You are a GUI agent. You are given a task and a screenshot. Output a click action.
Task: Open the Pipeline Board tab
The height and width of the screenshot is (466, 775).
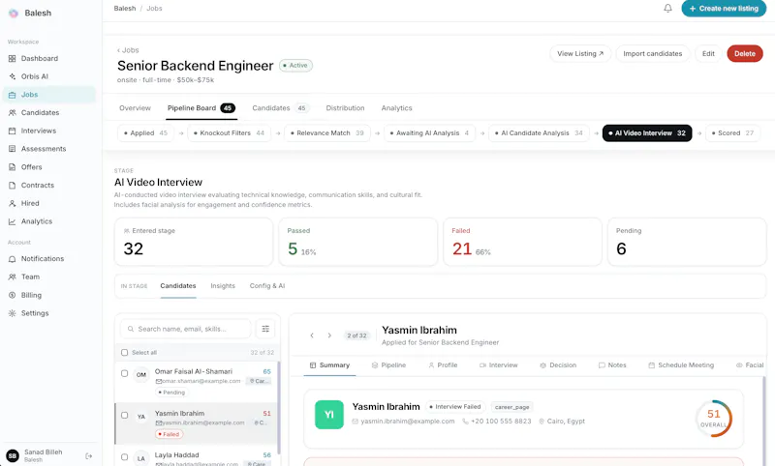(201, 108)
